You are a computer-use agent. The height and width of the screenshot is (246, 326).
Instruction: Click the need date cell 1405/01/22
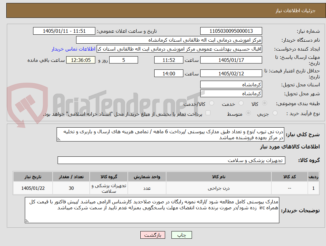[33, 188]
